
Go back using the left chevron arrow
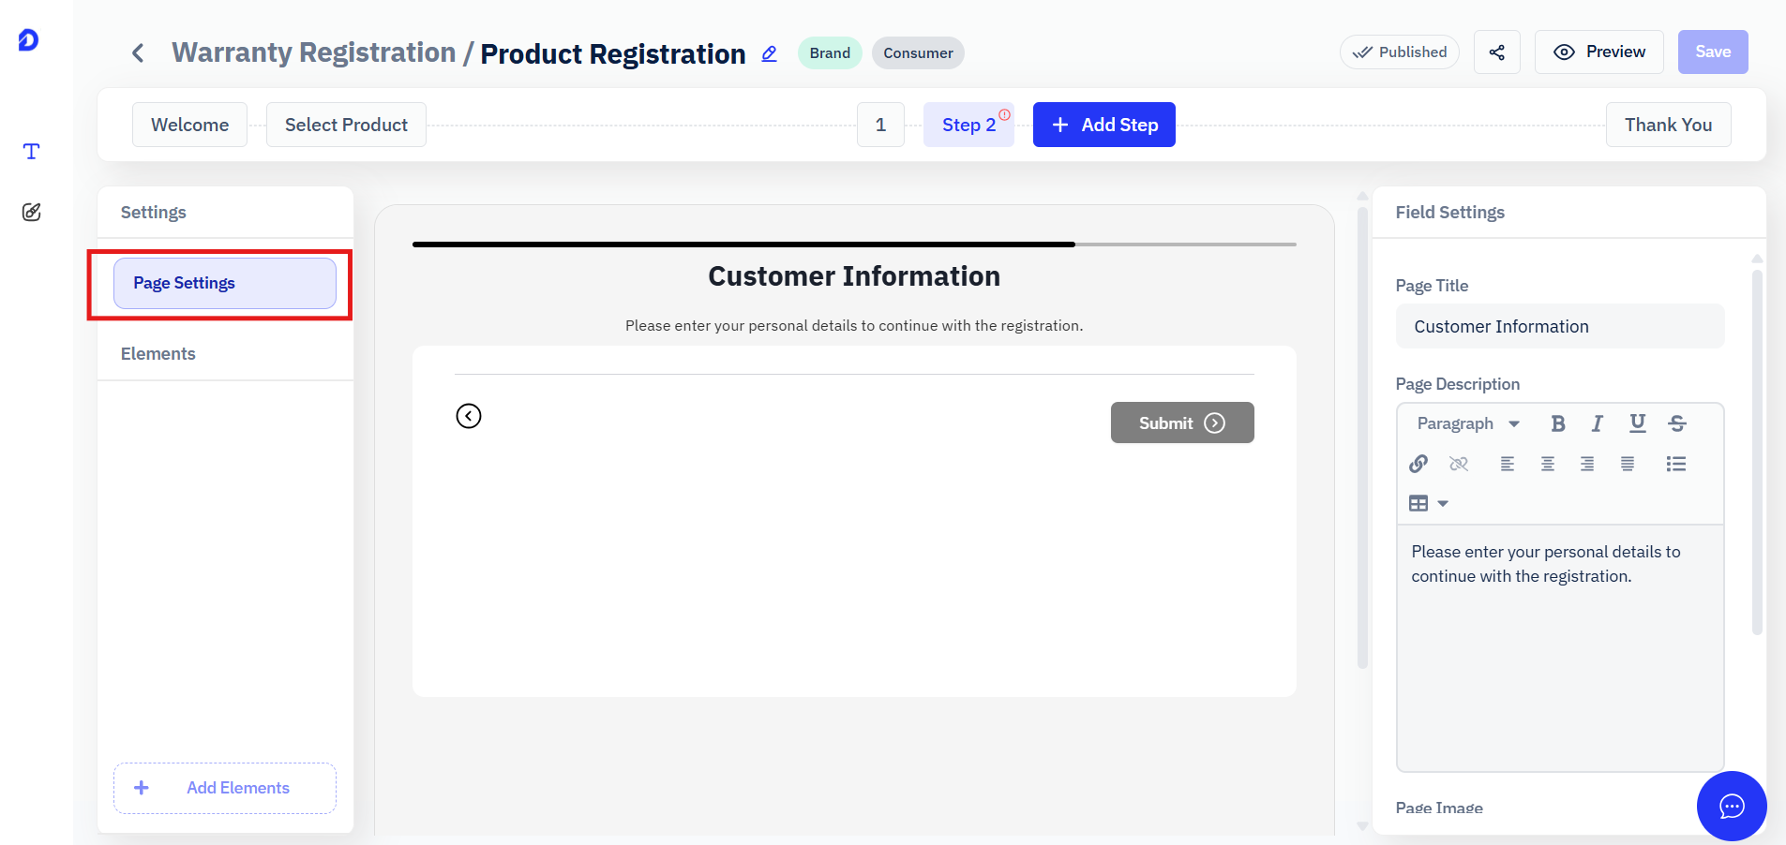point(138,52)
